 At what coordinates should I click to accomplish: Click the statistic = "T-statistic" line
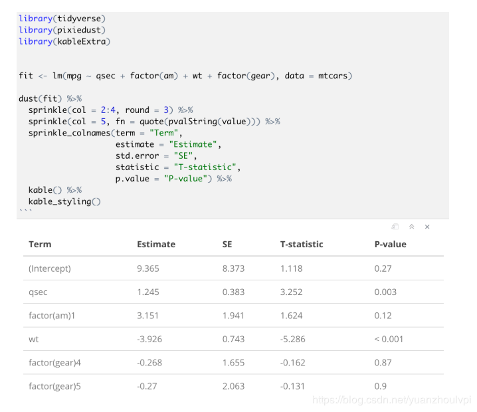(178, 167)
